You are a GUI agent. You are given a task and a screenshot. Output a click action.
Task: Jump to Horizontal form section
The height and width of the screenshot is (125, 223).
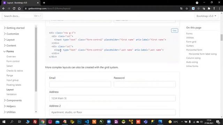pyautogui.click(x=194, y=50)
